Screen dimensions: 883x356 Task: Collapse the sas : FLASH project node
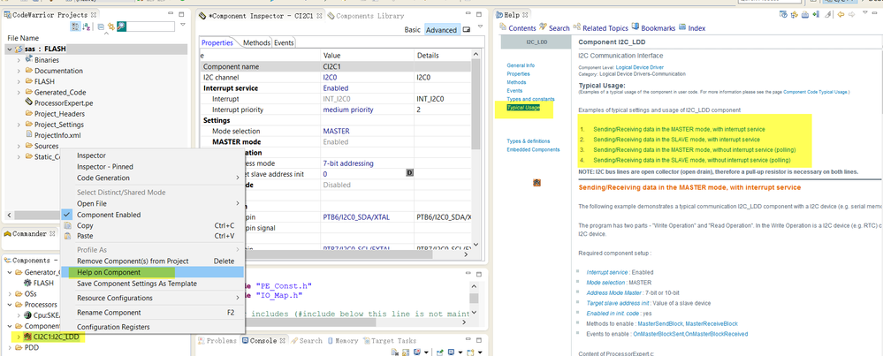(10, 49)
